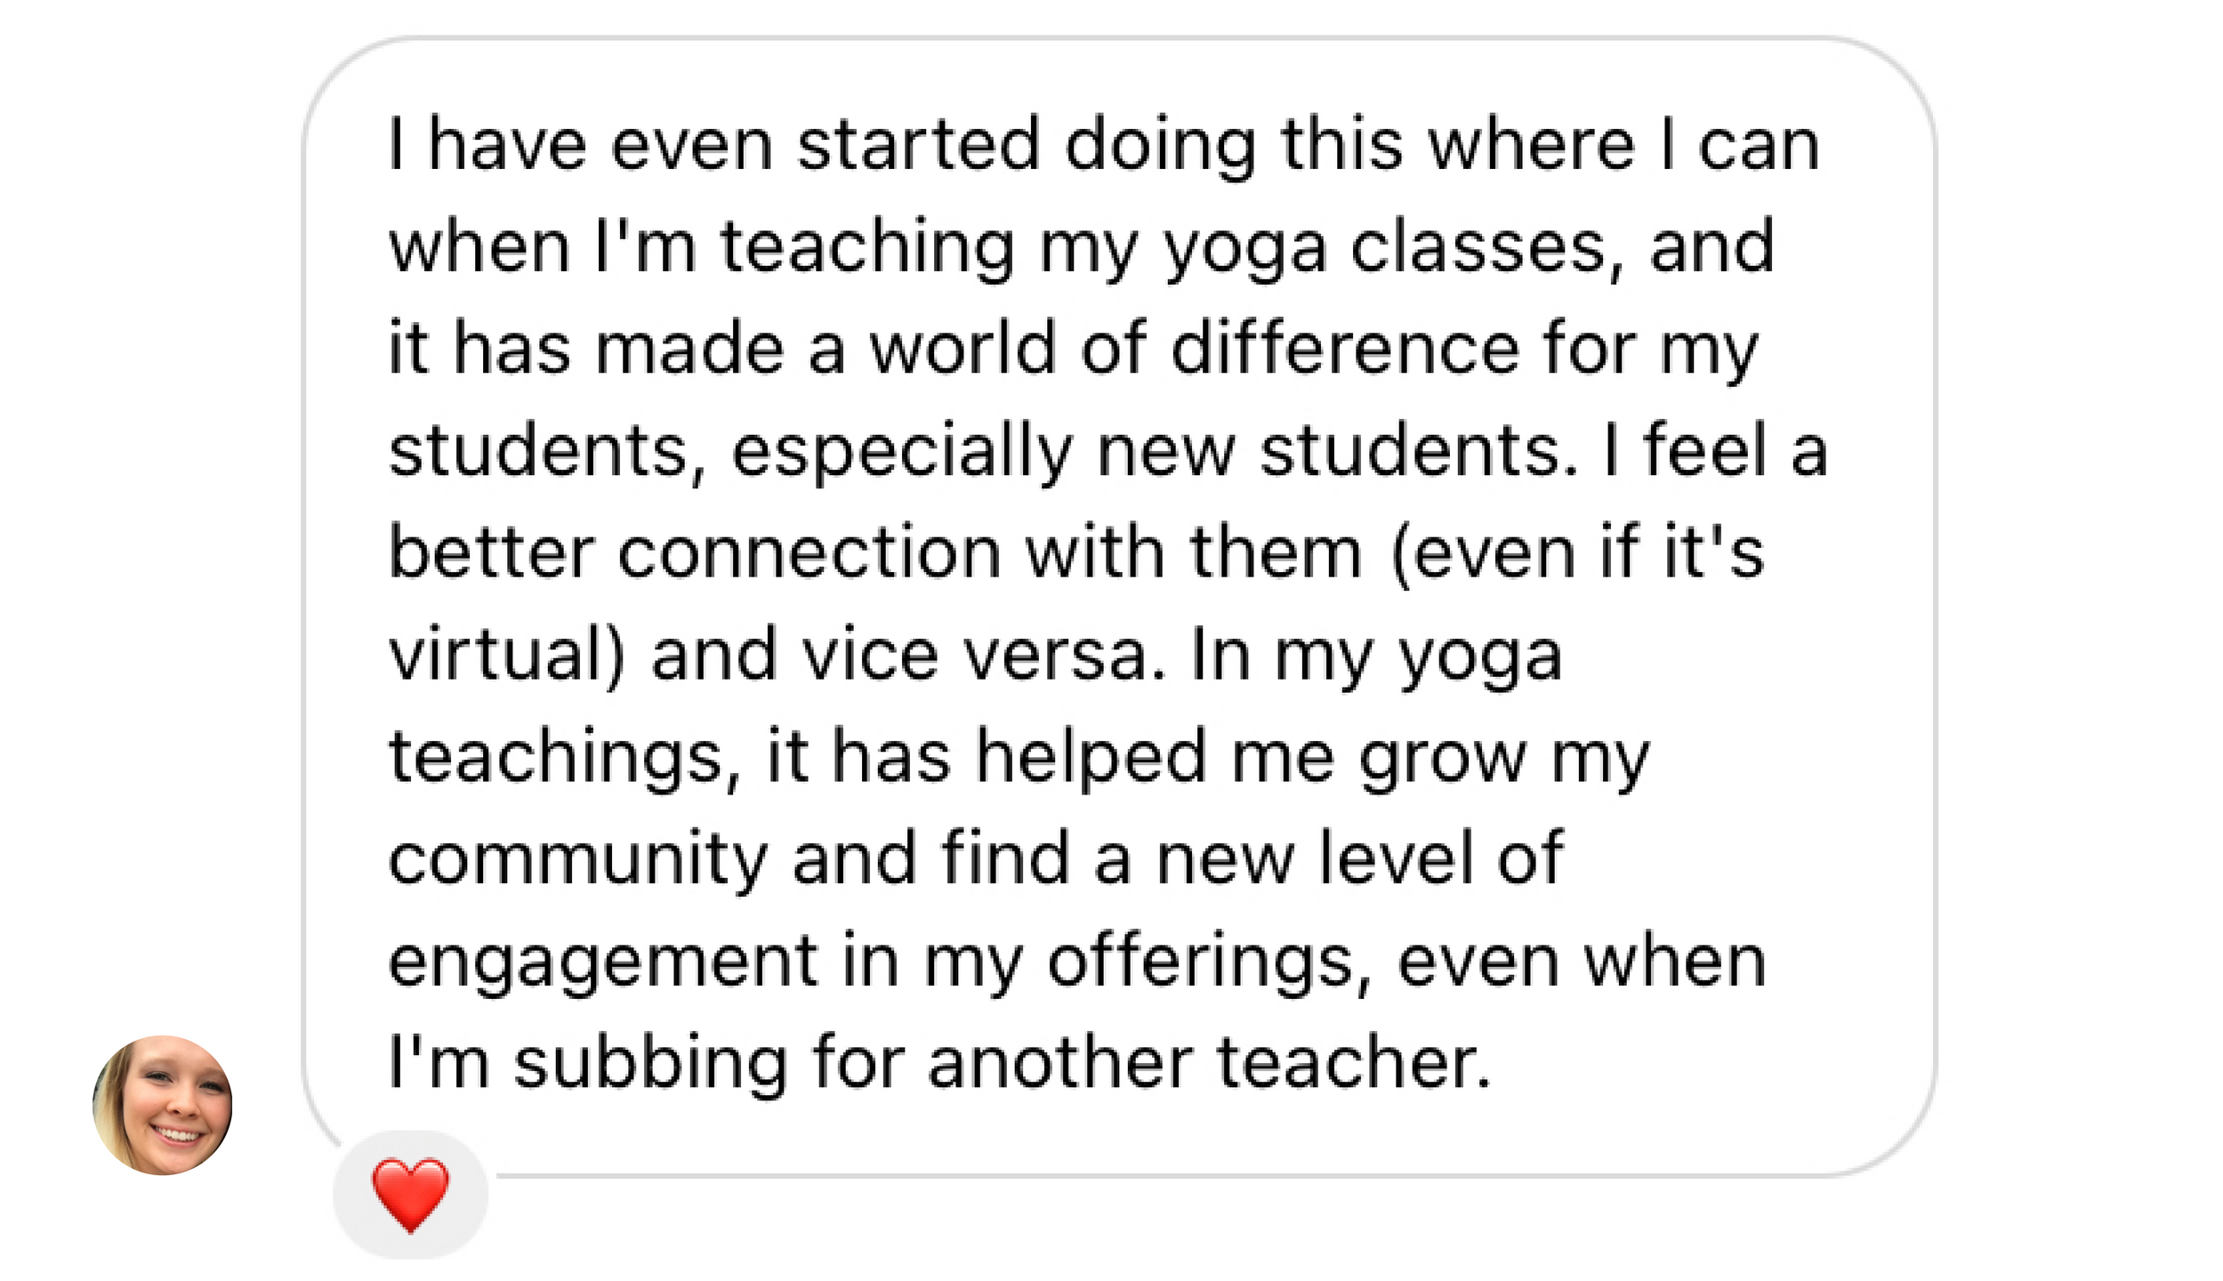This screenshot has height=1281, width=2223.
Task: Click the red heart reaction emoji
Action: pyautogui.click(x=410, y=1195)
